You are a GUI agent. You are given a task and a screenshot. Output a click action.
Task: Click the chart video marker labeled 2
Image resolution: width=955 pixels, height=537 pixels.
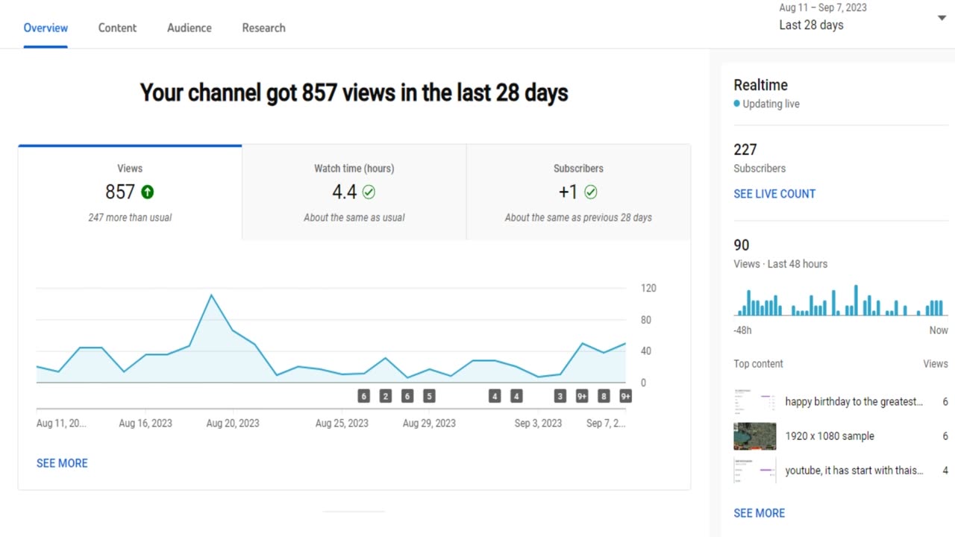point(386,396)
